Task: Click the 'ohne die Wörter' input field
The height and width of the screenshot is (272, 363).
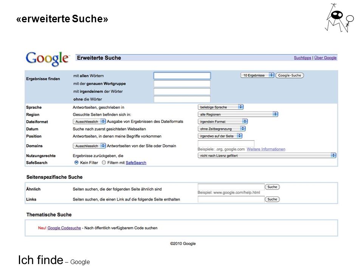Action: point(182,99)
